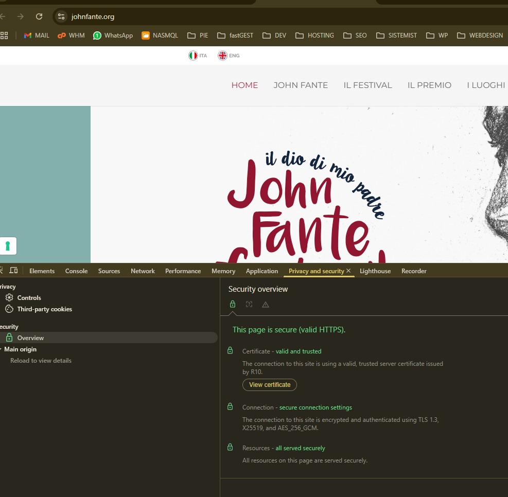Viewport: 508px width, 497px height.
Task: Click the 'valid and trusted' certificate status
Action: coord(299,351)
